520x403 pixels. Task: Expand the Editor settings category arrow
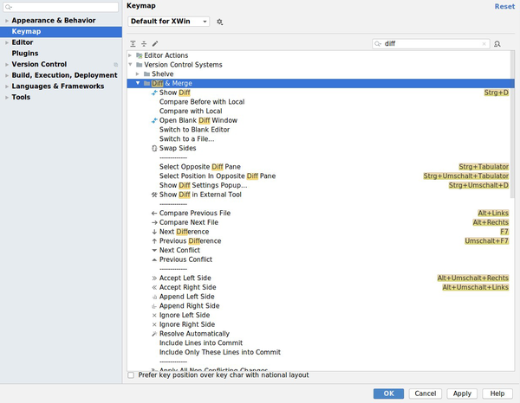point(7,42)
